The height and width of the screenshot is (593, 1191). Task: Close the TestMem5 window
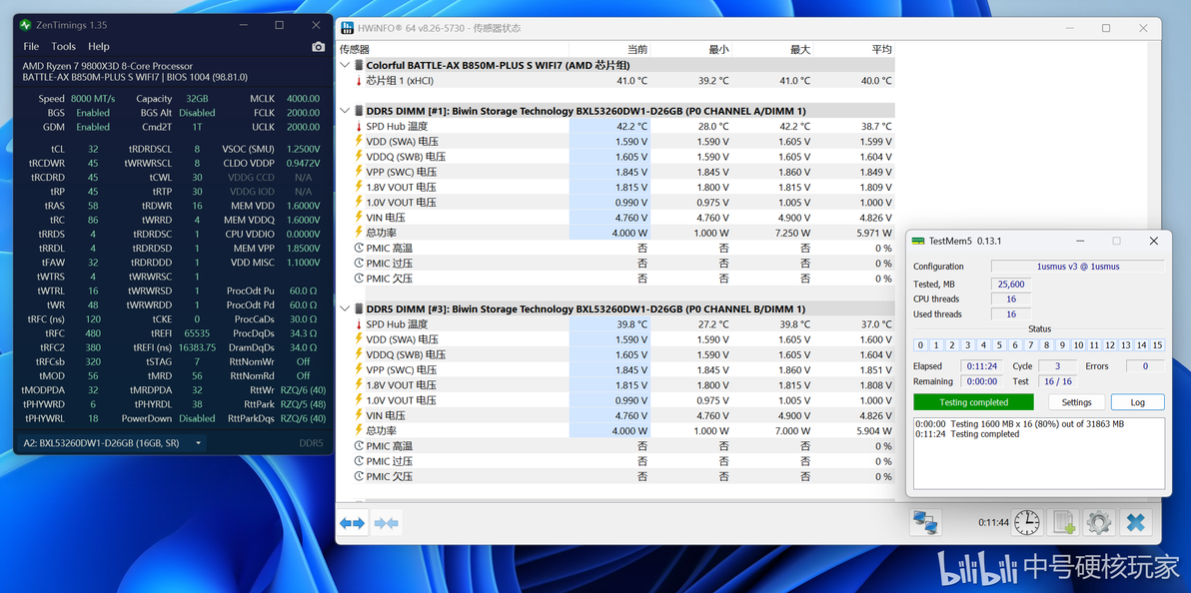1154,241
